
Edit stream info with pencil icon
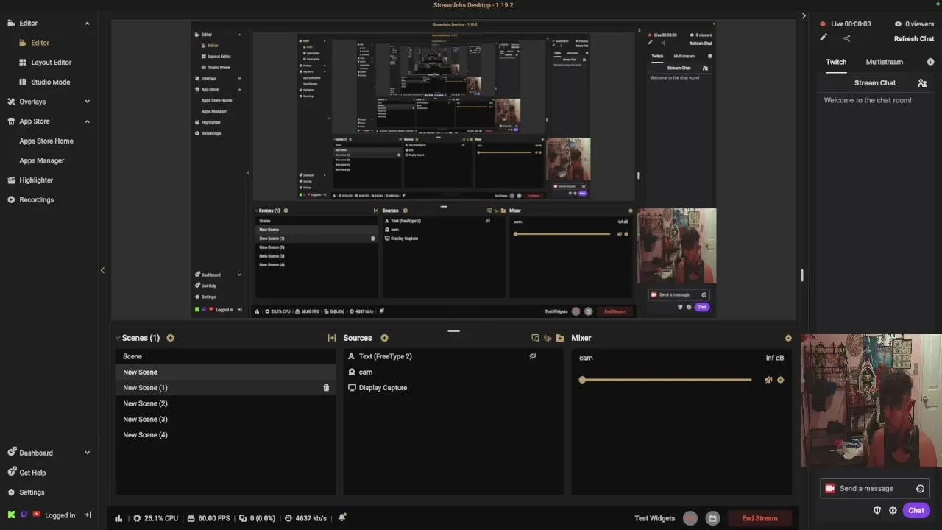click(824, 38)
